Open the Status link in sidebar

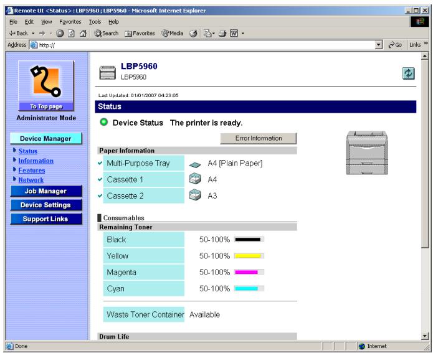[28, 151]
